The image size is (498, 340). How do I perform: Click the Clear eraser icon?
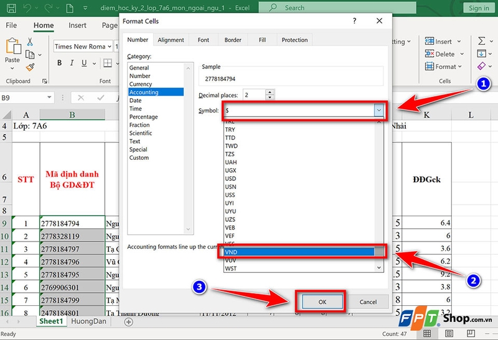481,66
